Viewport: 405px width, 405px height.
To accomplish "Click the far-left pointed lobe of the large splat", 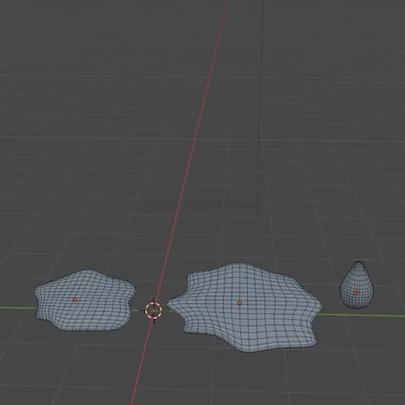I will pyautogui.click(x=171, y=305).
